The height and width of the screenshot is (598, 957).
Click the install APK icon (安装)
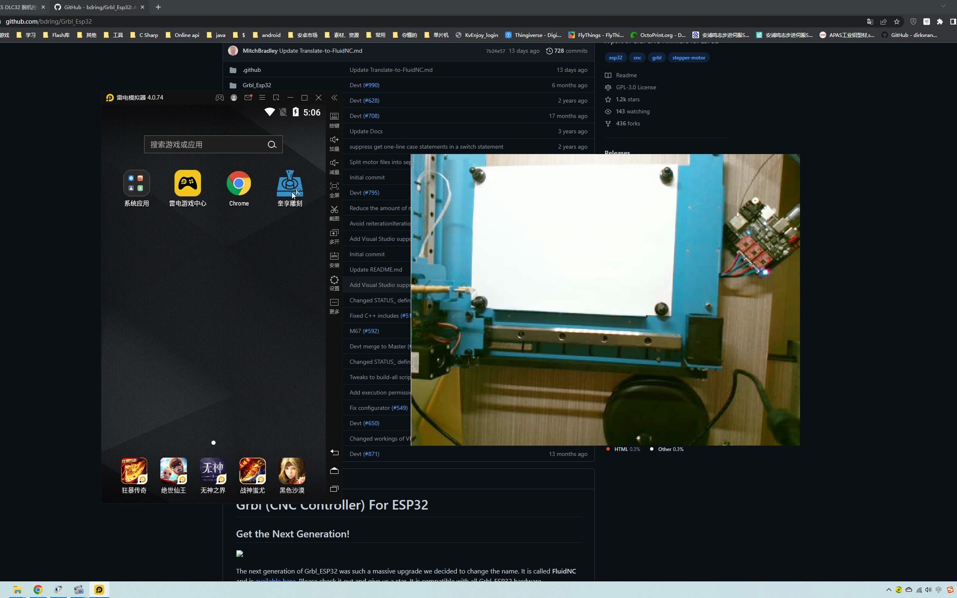click(334, 256)
